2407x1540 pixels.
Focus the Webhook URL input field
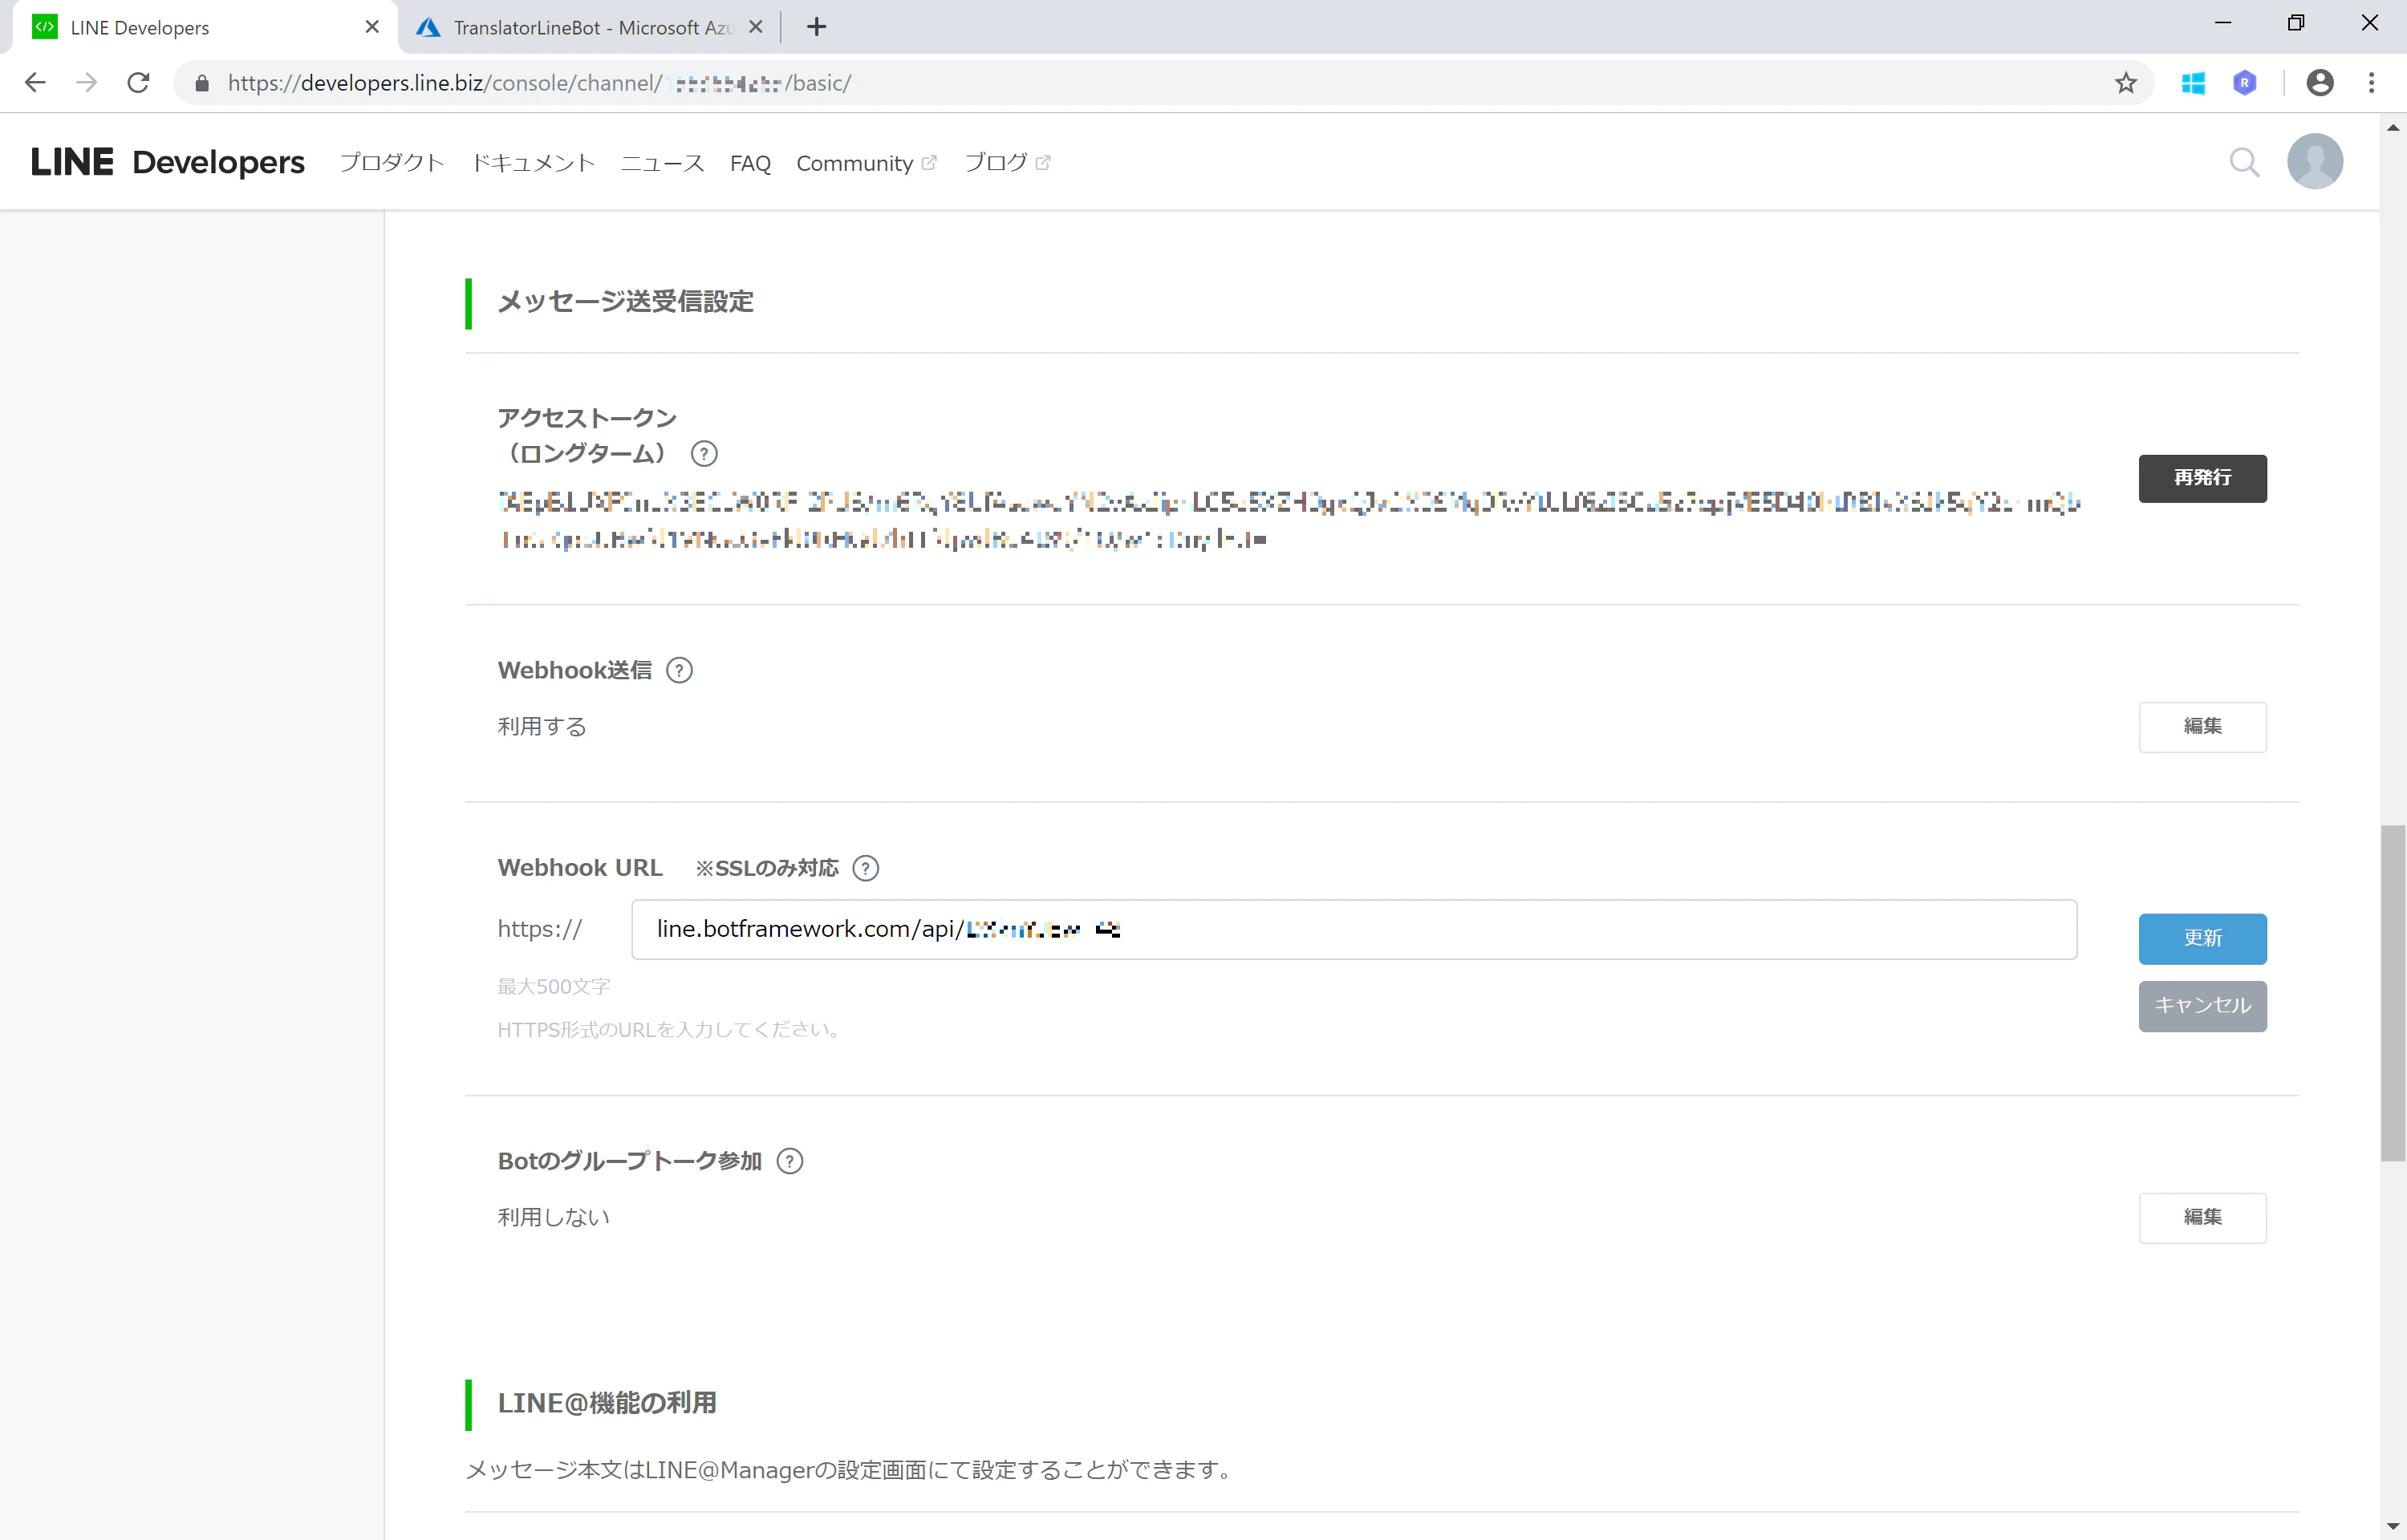click(1354, 930)
